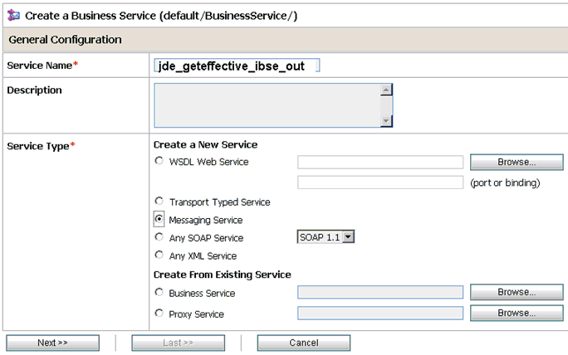Click the Business Service icon beside the title
The height and width of the screenshot is (355, 568).
click(x=13, y=15)
